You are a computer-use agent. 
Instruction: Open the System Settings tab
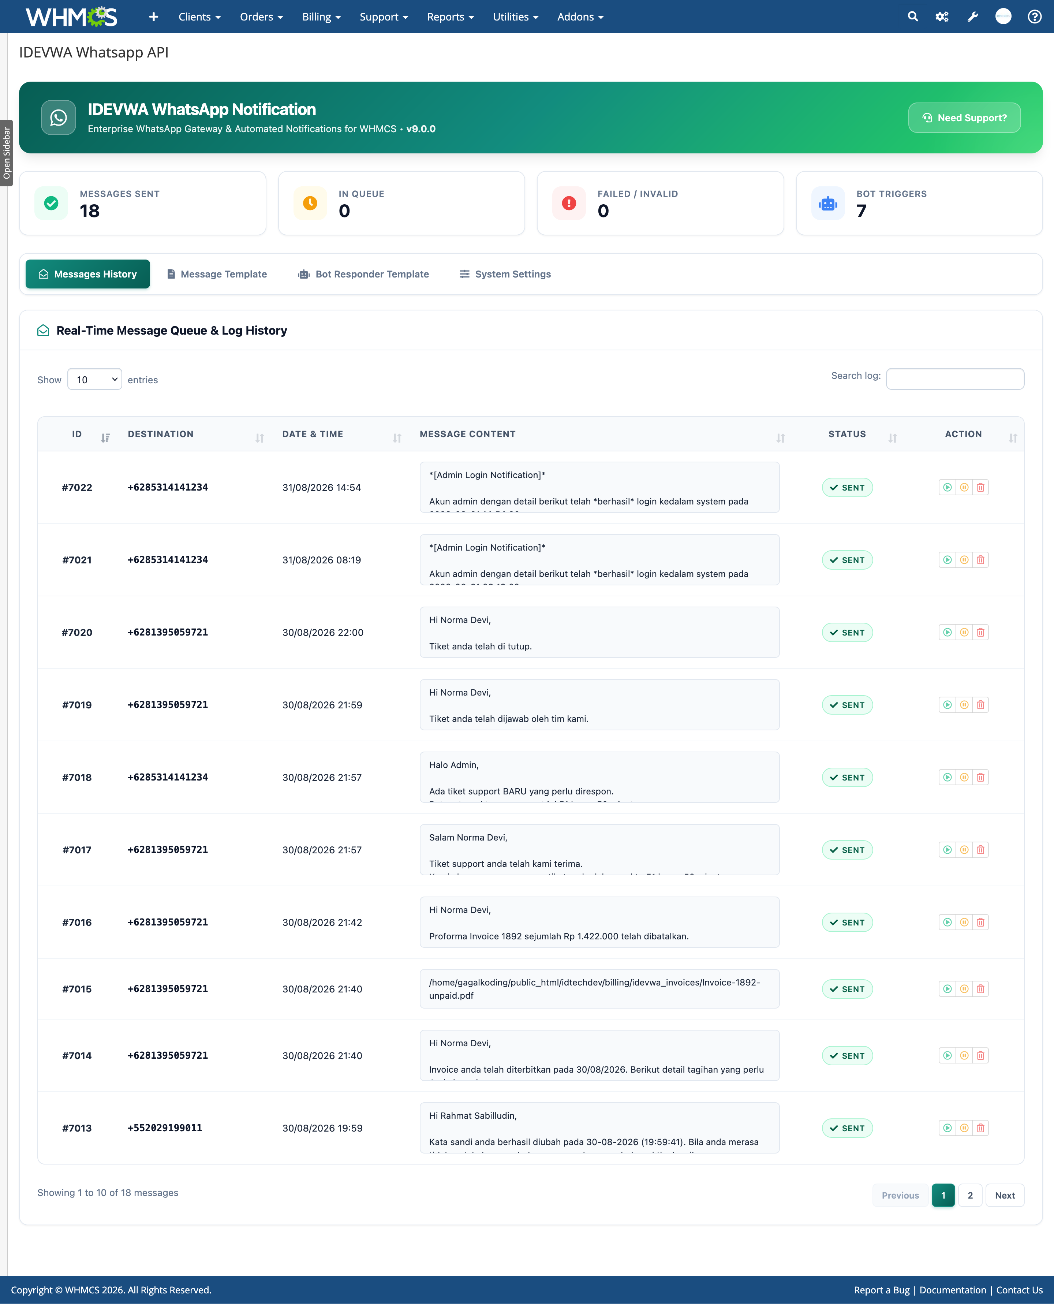505,274
